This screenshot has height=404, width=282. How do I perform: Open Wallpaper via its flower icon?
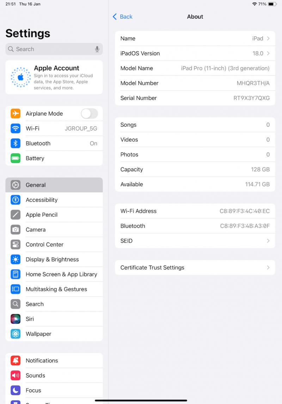(16, 333)
